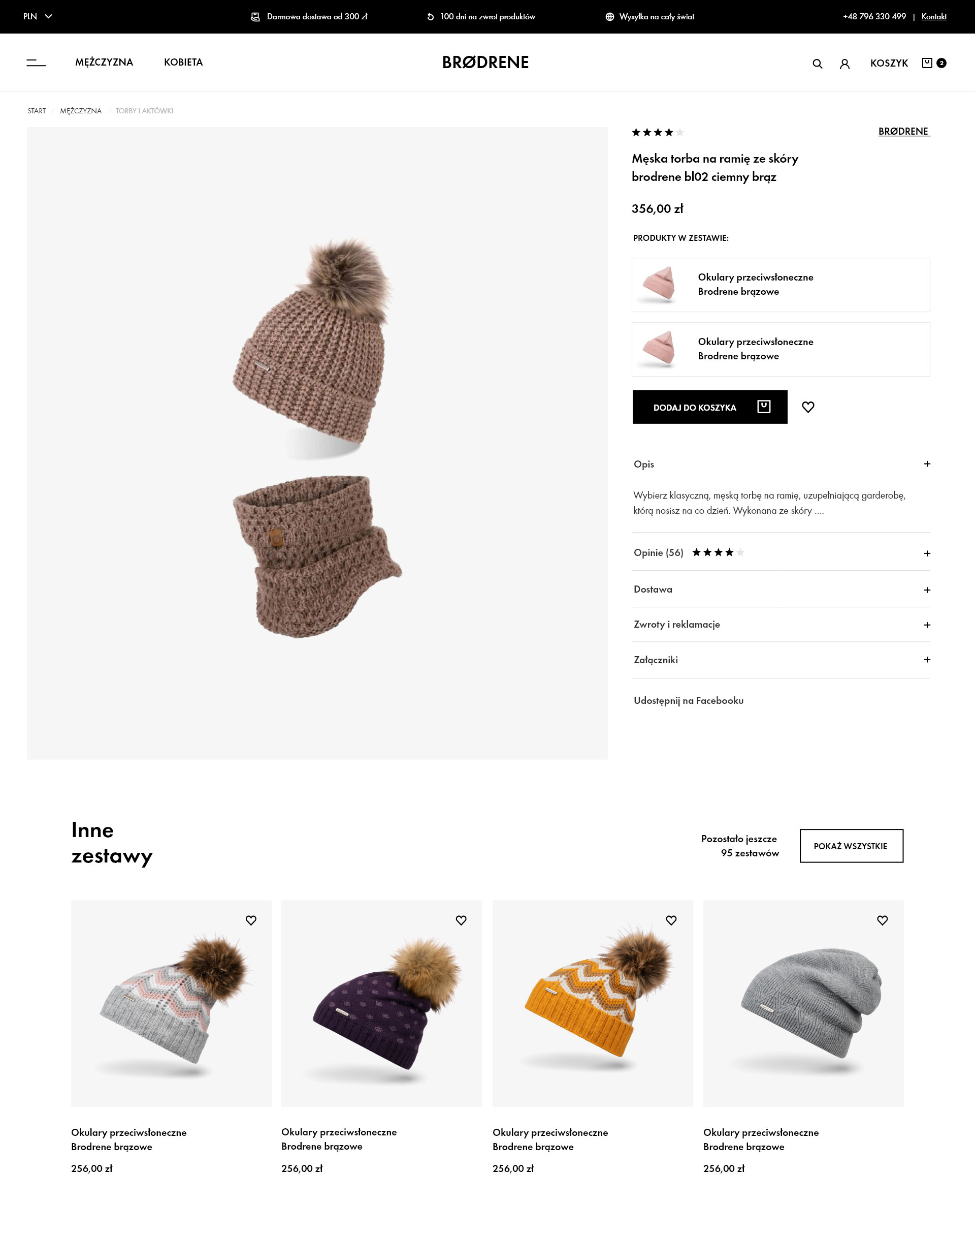Expand the Opinie (56) section
Screen dimensions: 975x1234
pyautogui.click(x=781, y=552)
